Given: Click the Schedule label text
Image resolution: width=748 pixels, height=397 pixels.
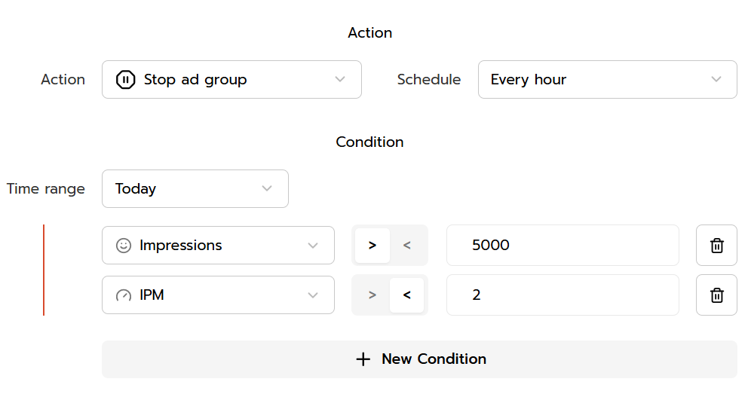Looking at the screenshot, I should pyautogui.click(x=429, y=80).
